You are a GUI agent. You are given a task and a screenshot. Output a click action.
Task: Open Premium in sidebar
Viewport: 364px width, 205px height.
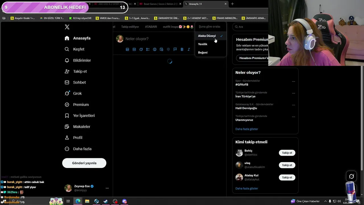coord(77,104)
